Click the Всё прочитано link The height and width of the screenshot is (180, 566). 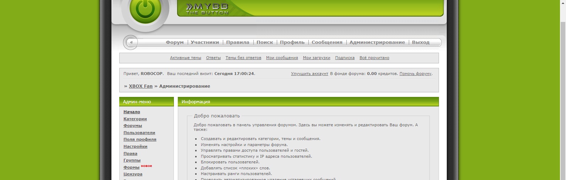[x=374, y=58]
